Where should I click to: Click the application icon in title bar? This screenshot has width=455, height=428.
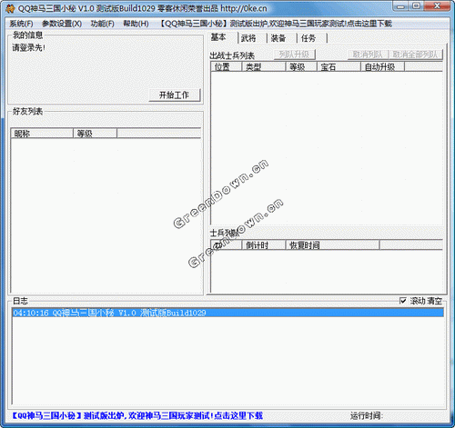click(x=10, y=8)
